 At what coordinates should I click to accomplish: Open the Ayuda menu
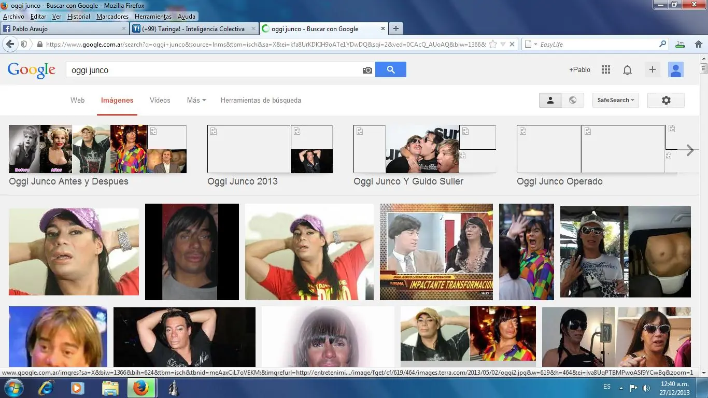click(x=187, y=17)
